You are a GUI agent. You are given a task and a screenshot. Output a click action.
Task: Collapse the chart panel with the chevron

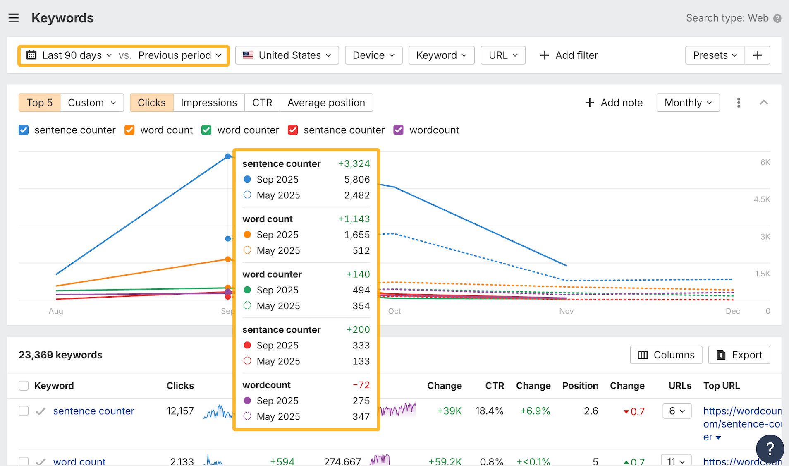pyautogui.click(x=764, y=103)
